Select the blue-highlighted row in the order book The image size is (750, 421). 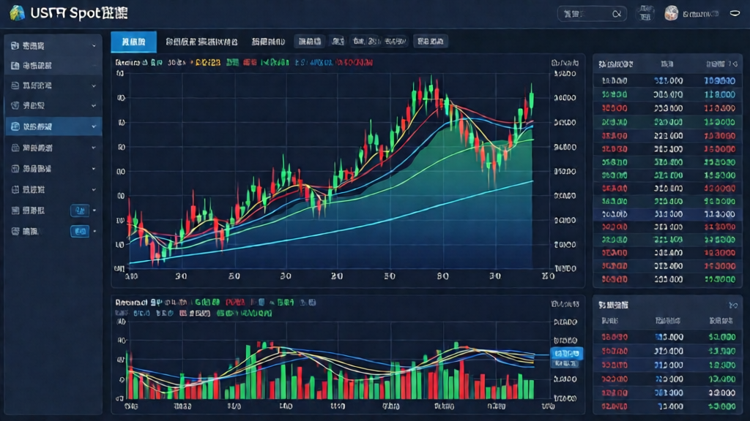(x=667, y=214)
